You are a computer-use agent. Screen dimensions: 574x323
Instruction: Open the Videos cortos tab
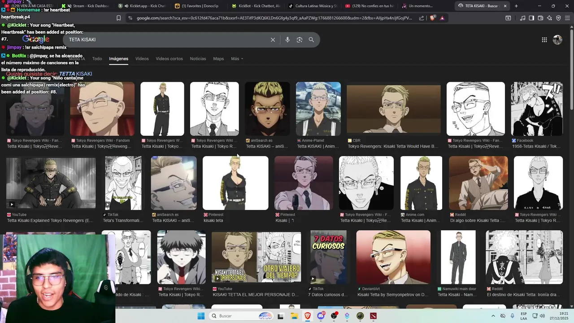click(x=169, y=59)
